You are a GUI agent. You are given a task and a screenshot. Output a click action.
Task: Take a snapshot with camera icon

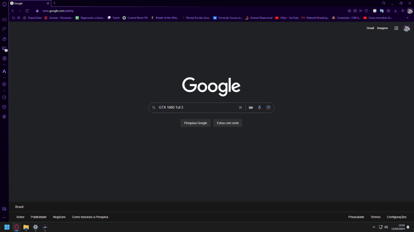click(x=355, y=11)
